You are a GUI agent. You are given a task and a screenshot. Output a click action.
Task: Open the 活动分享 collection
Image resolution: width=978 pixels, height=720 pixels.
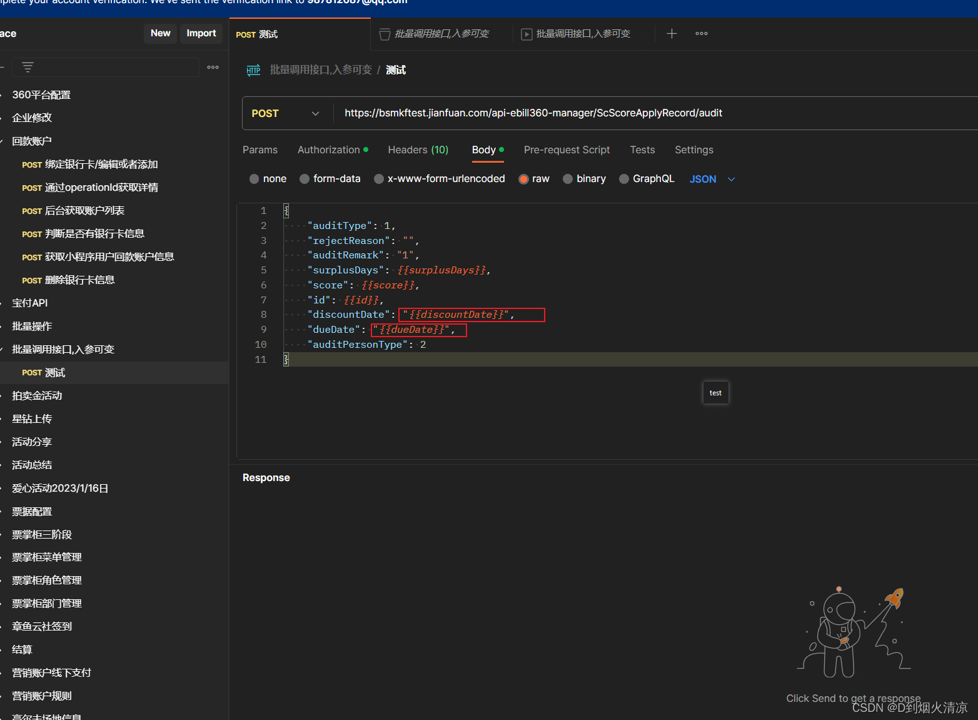click(x=32, y=442)
